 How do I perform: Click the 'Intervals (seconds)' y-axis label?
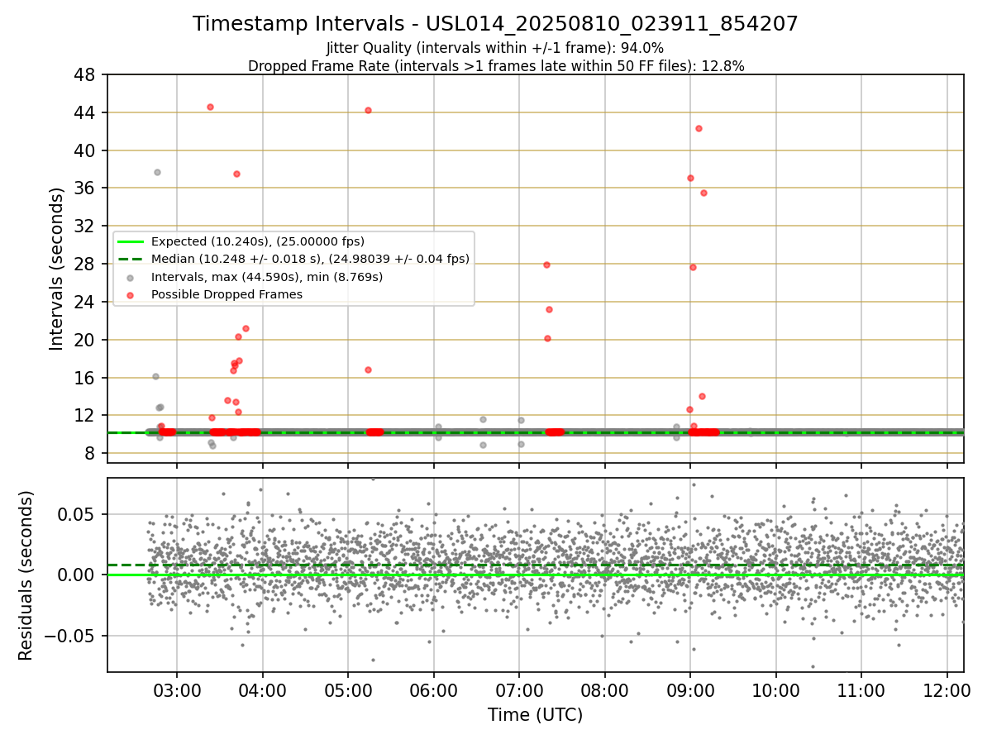[x=56, y=269]
